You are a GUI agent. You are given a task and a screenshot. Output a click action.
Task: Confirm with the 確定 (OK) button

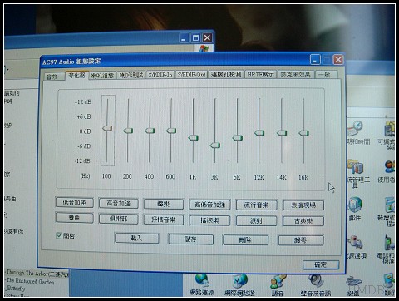click(x=321, y=265)
